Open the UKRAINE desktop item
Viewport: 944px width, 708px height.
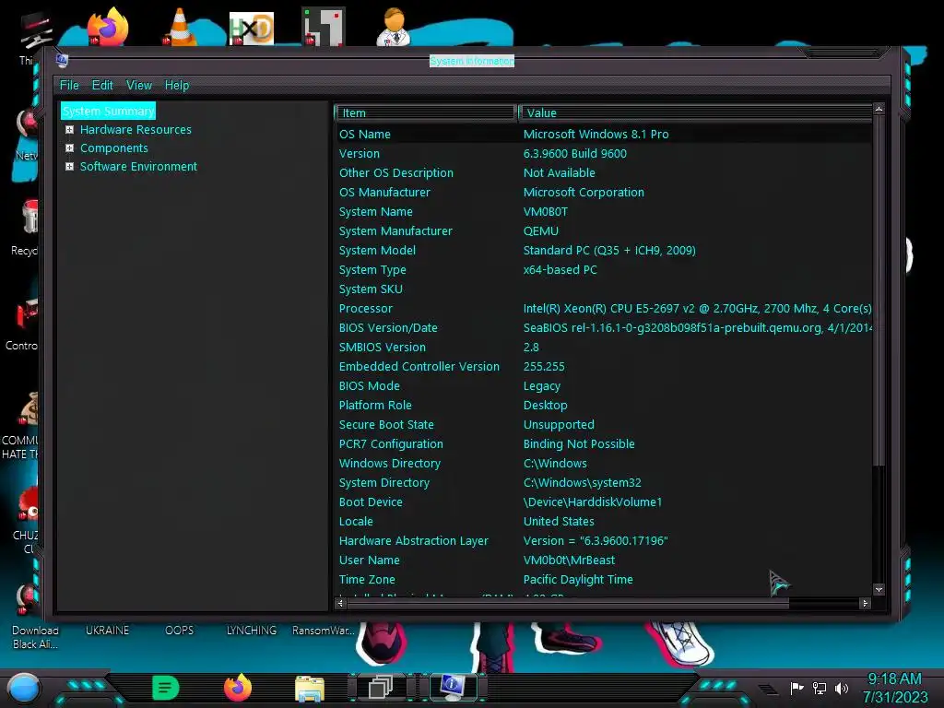[x=107, y=631]
